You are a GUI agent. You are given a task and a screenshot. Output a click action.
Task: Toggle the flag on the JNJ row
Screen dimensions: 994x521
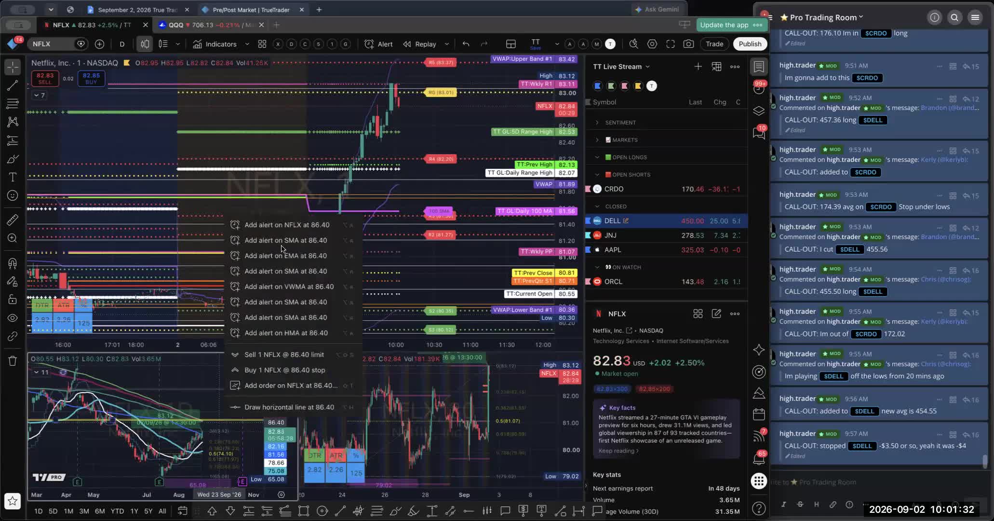(x=588, y=235)
